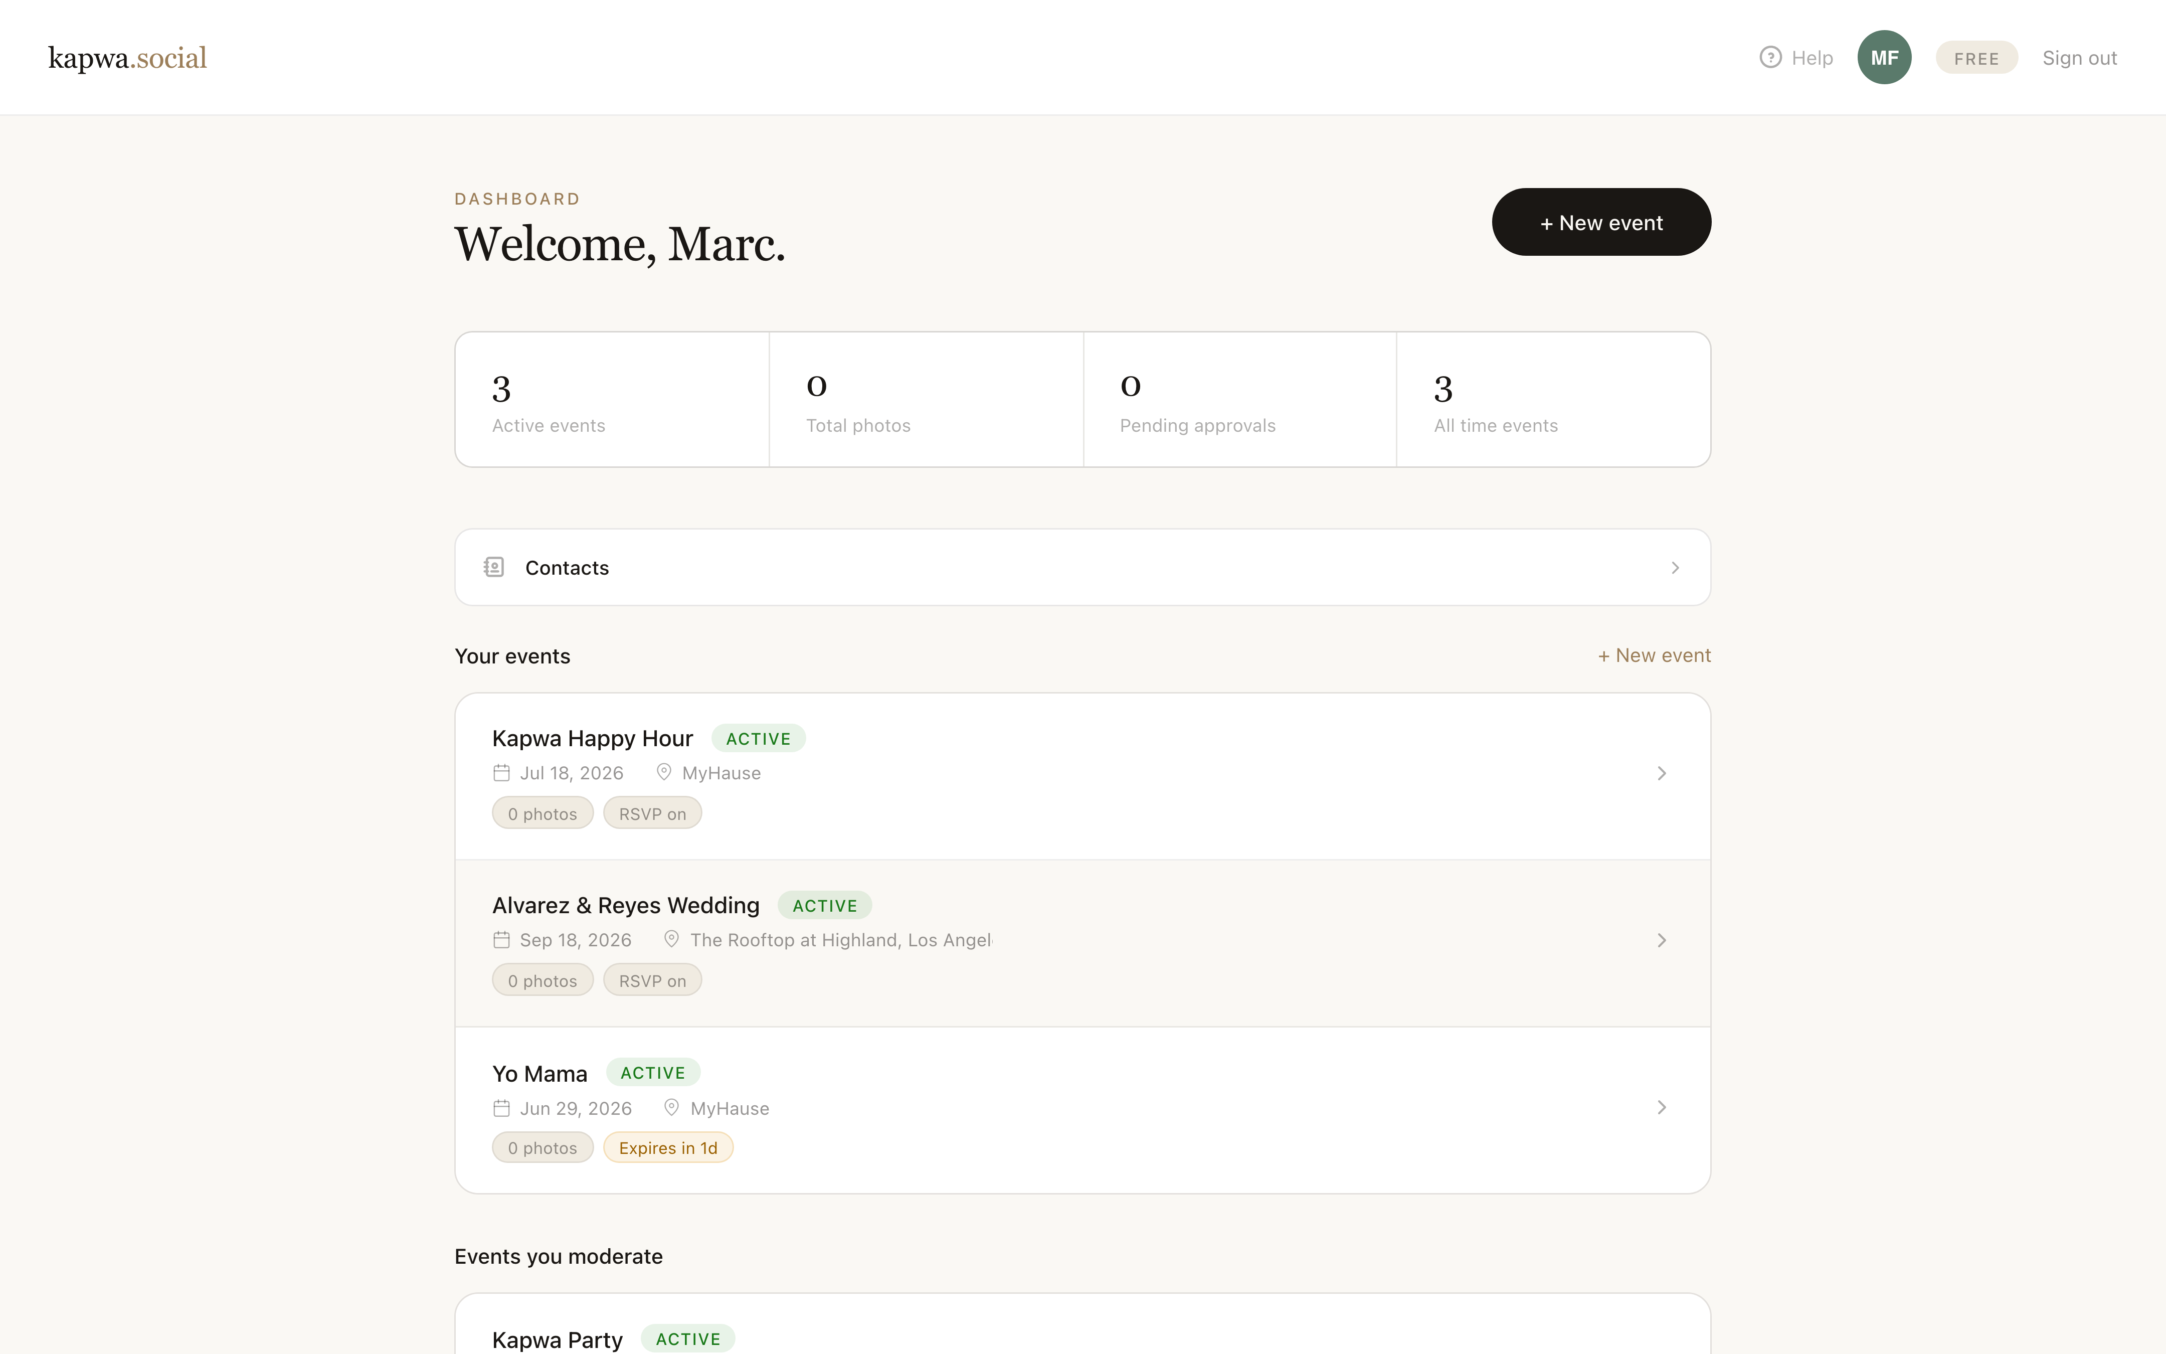Click ACTIVE badge on Kapwa Happy Hour

click(758, 739)
